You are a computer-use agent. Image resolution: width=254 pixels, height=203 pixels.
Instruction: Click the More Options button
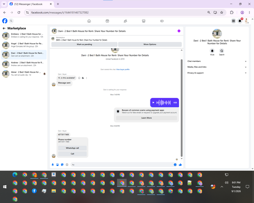coord(150,44)
